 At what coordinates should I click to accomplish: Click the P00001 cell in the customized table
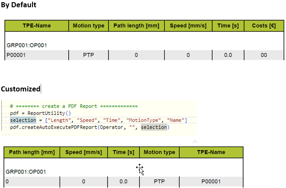211,182
